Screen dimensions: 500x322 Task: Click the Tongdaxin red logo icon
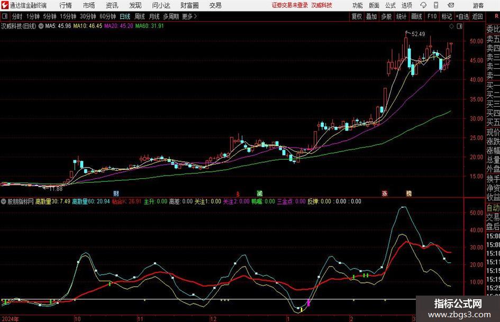tap(4, 5)
